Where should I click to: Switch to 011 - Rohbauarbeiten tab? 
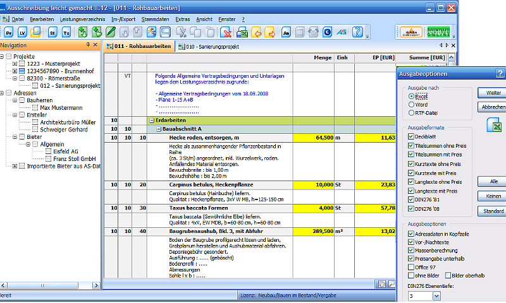(x=139, y=46)
